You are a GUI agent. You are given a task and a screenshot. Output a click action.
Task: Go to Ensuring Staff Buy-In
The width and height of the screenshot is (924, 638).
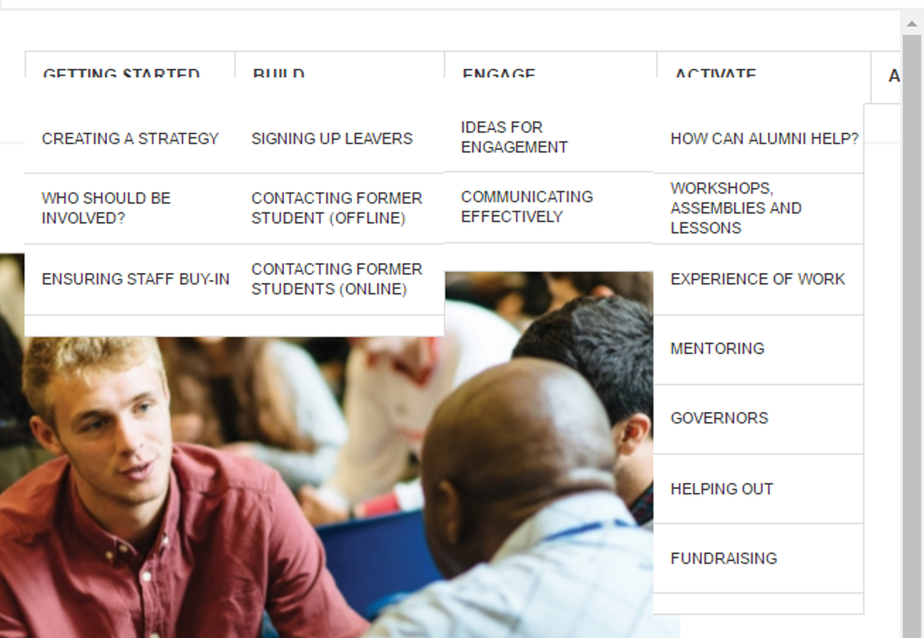[135, 280]
